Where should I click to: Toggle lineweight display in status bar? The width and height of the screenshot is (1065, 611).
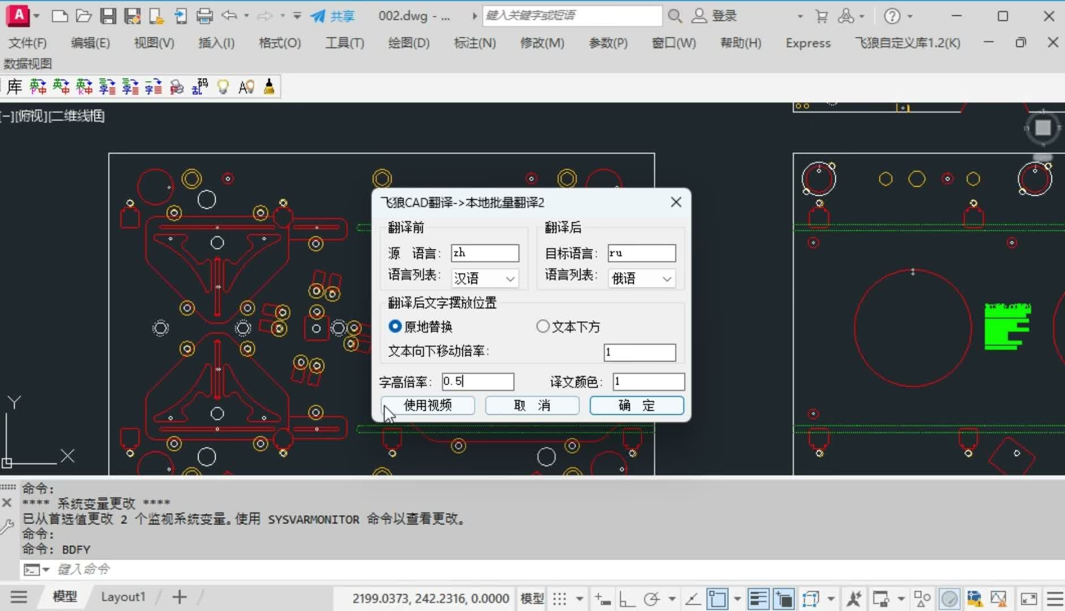pyautogui.click(x=758, y=599)
